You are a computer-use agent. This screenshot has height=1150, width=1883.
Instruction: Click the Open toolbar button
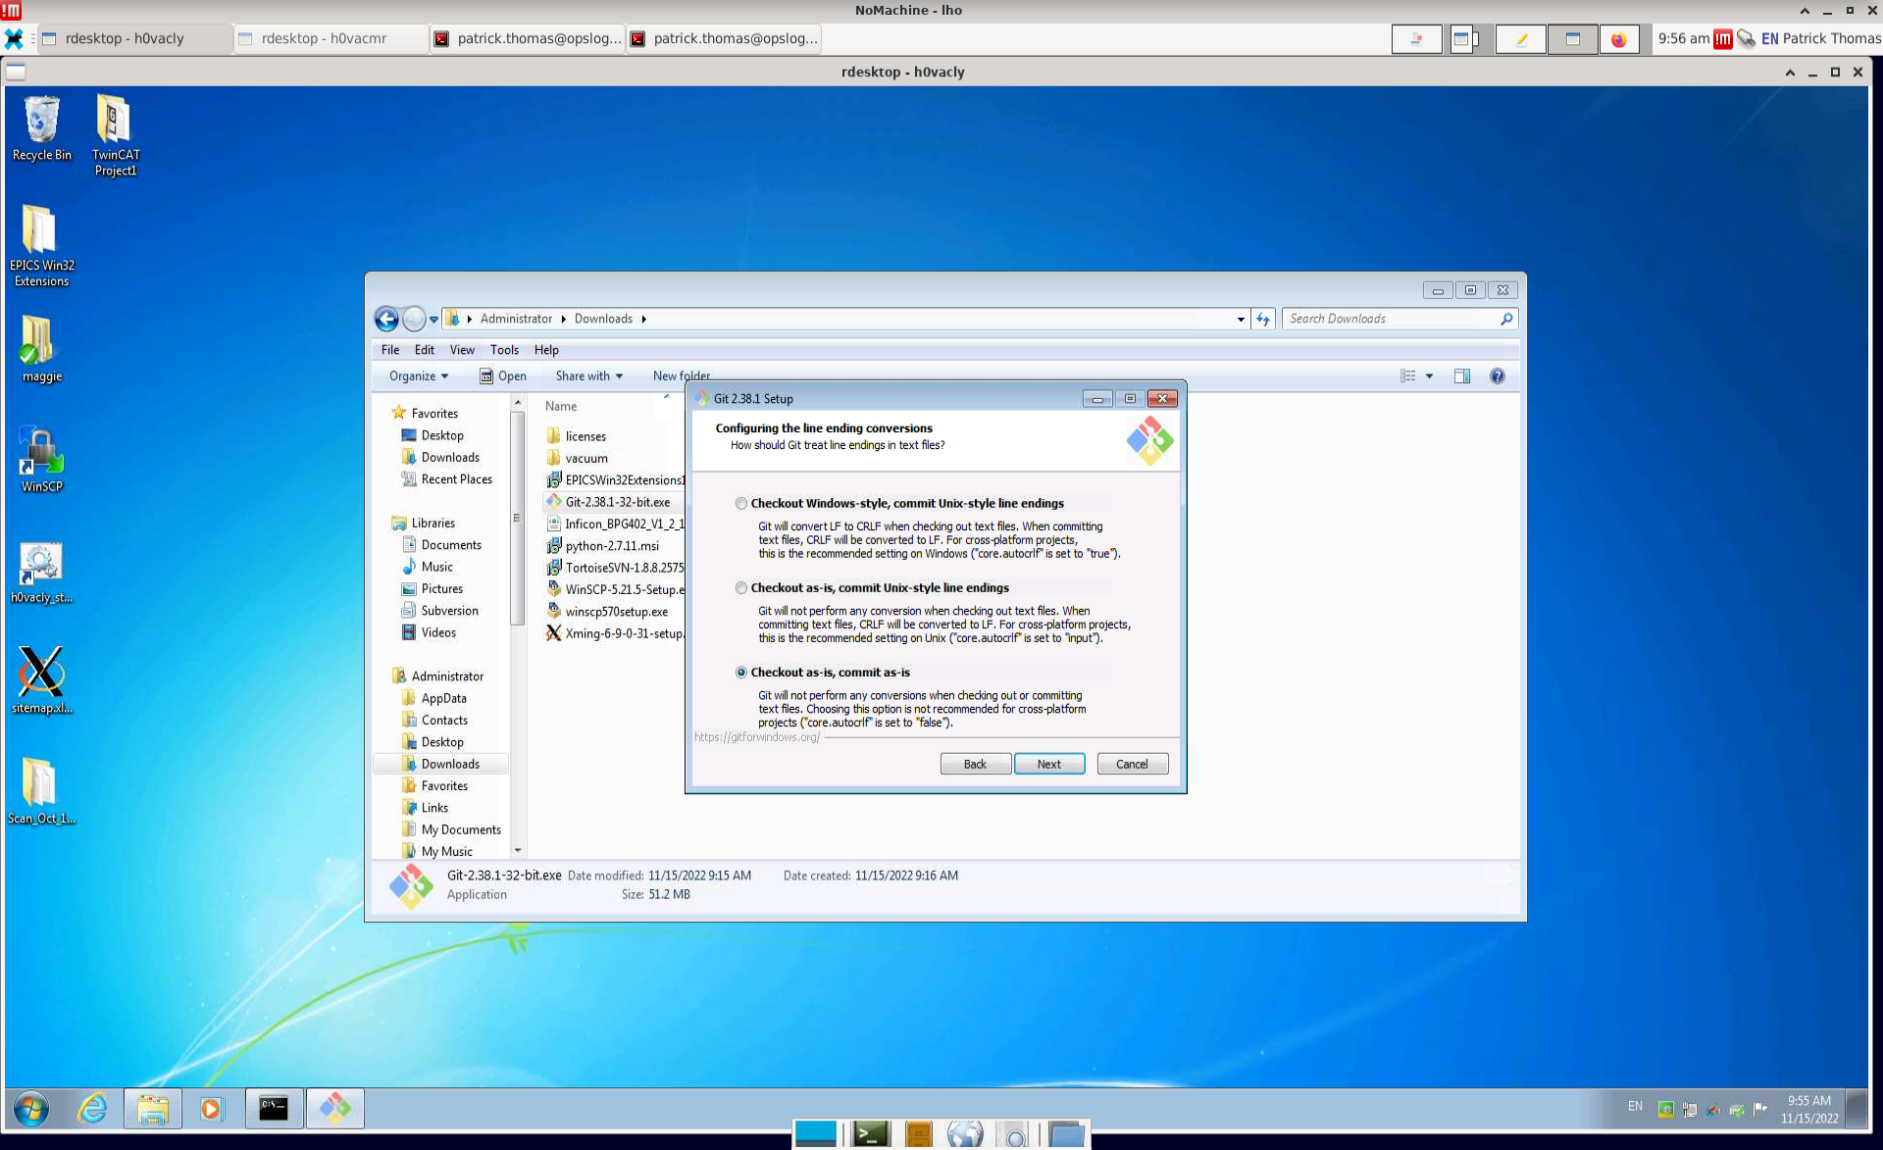pos(503,375)
